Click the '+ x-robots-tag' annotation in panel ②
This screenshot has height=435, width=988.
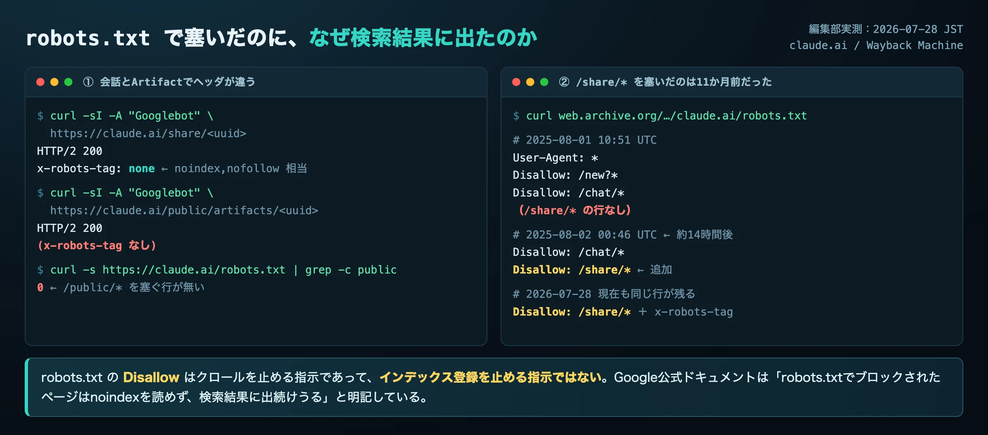(685, 312)
